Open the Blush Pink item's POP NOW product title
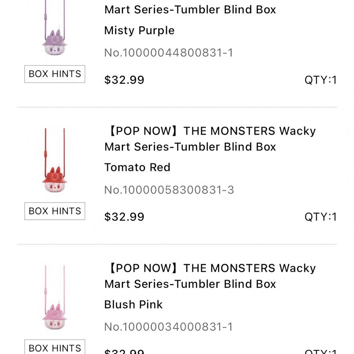The height and width of the screenshot is (354, 354). pyautogui.click(x=210, y=276)
